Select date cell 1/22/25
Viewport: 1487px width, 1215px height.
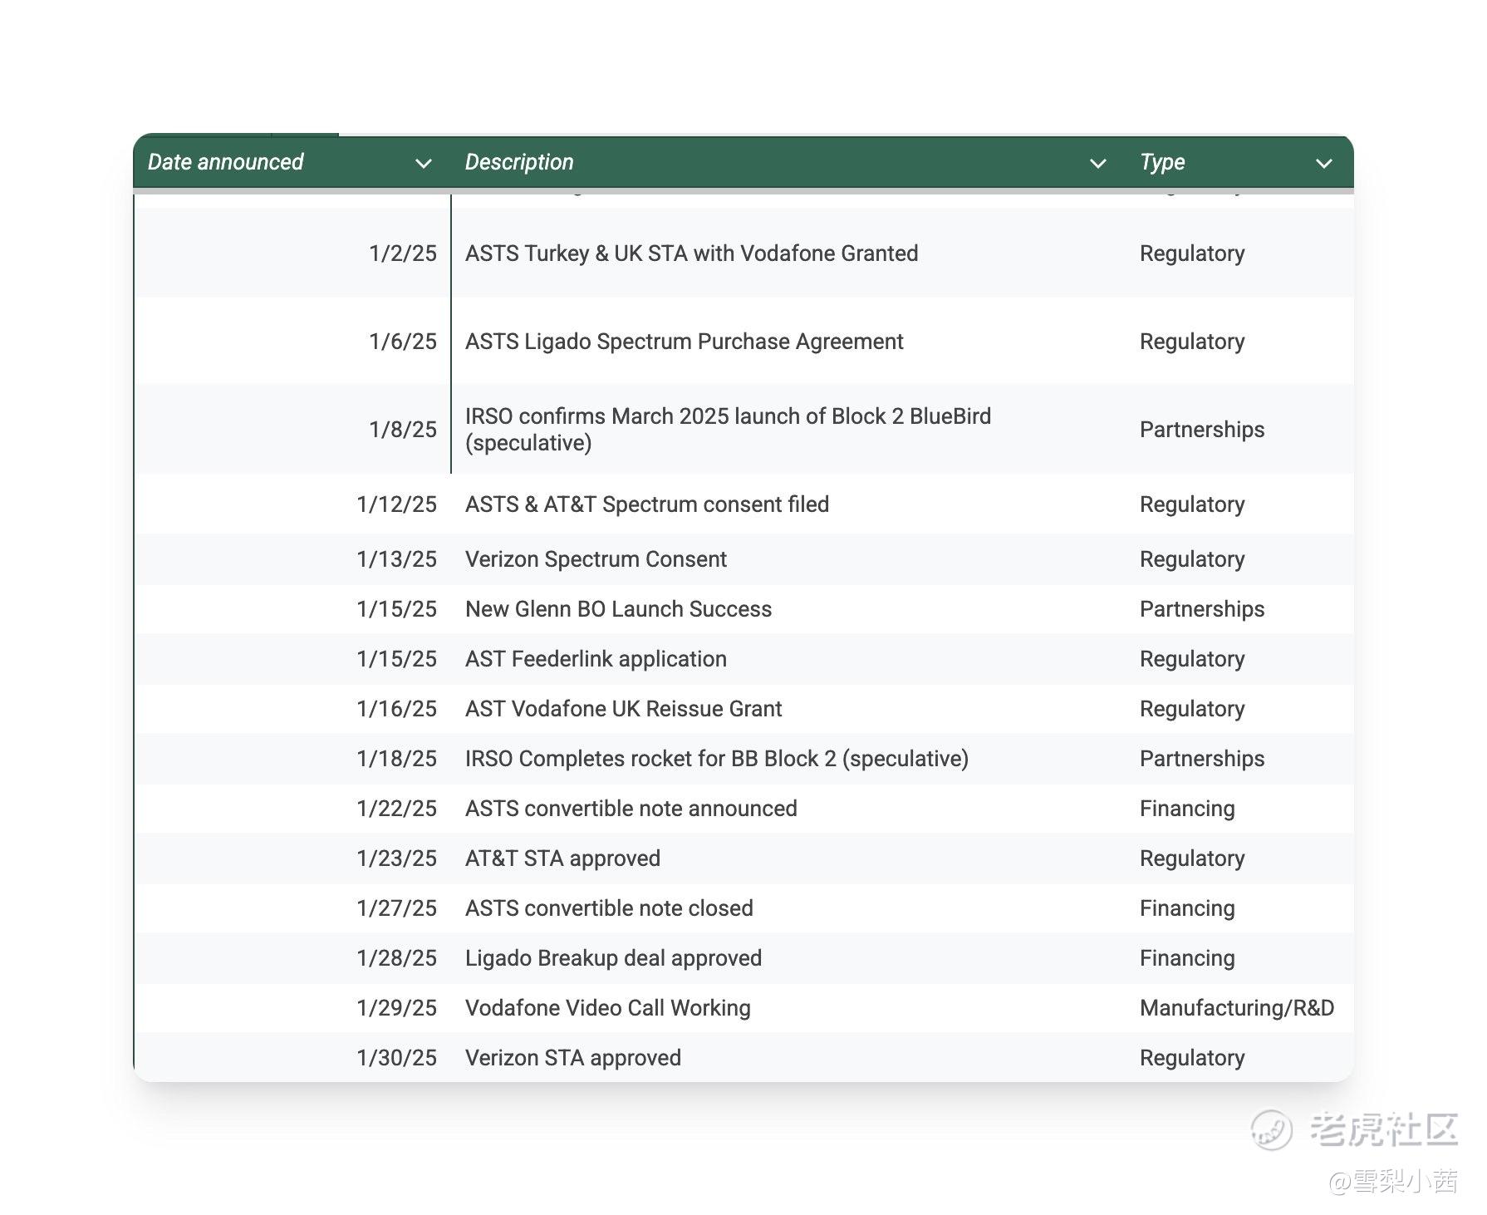click(396, 809)
